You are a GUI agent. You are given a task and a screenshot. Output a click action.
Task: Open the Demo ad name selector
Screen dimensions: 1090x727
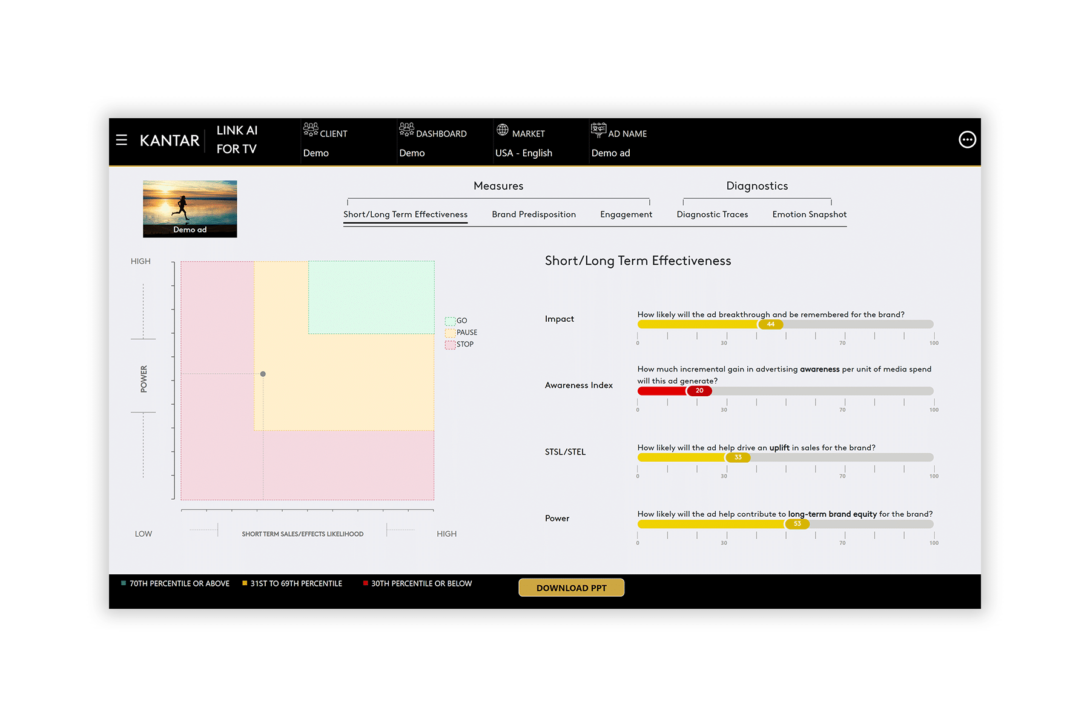[x=610, y=153]
